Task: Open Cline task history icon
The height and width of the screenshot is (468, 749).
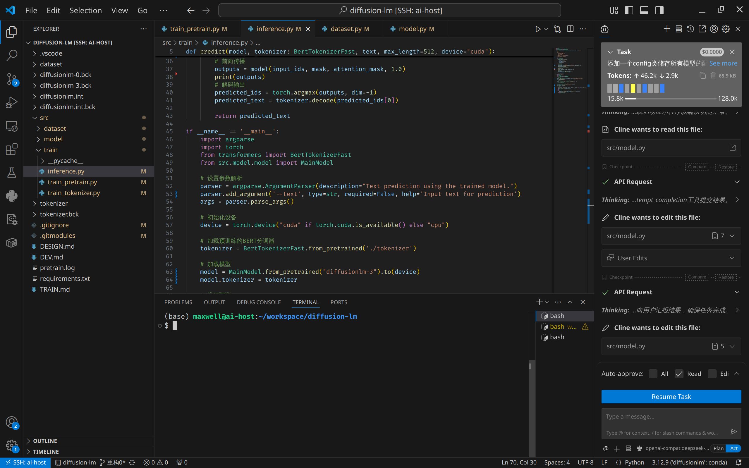Action: tap(690, 29)
